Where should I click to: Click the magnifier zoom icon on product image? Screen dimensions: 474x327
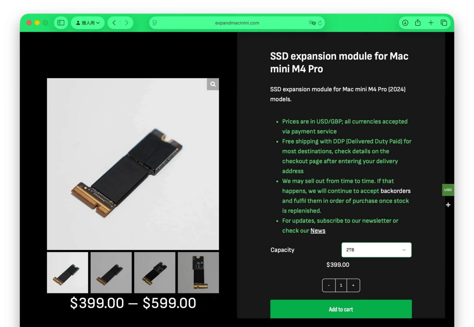(x=213, y=84)
